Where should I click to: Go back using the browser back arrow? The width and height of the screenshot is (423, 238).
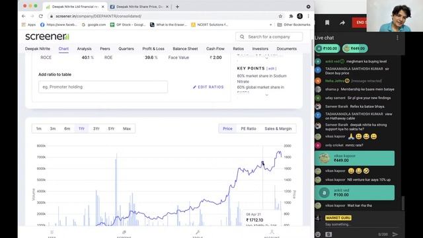coord(24,16)
